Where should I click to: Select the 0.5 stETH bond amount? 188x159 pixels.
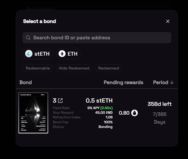(x=99, y=101)
